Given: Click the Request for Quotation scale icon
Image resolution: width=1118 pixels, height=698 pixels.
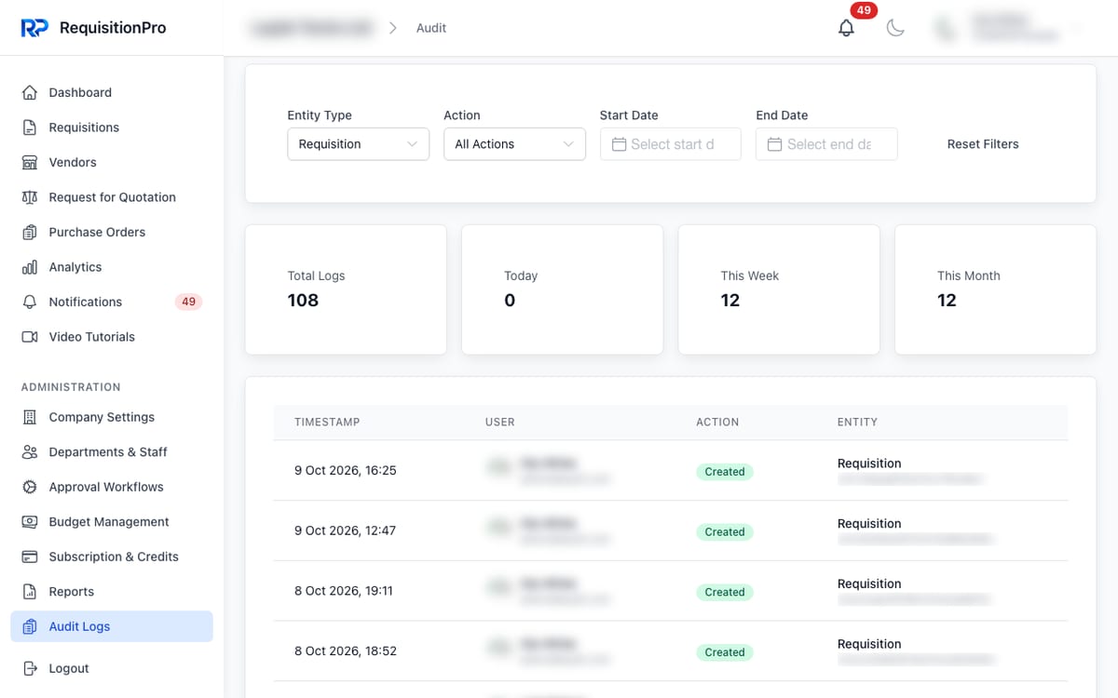Looking at the screenshot, I should point(30,197).
